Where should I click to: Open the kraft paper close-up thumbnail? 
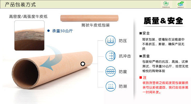pyautogui.click(x=29, y=35)
